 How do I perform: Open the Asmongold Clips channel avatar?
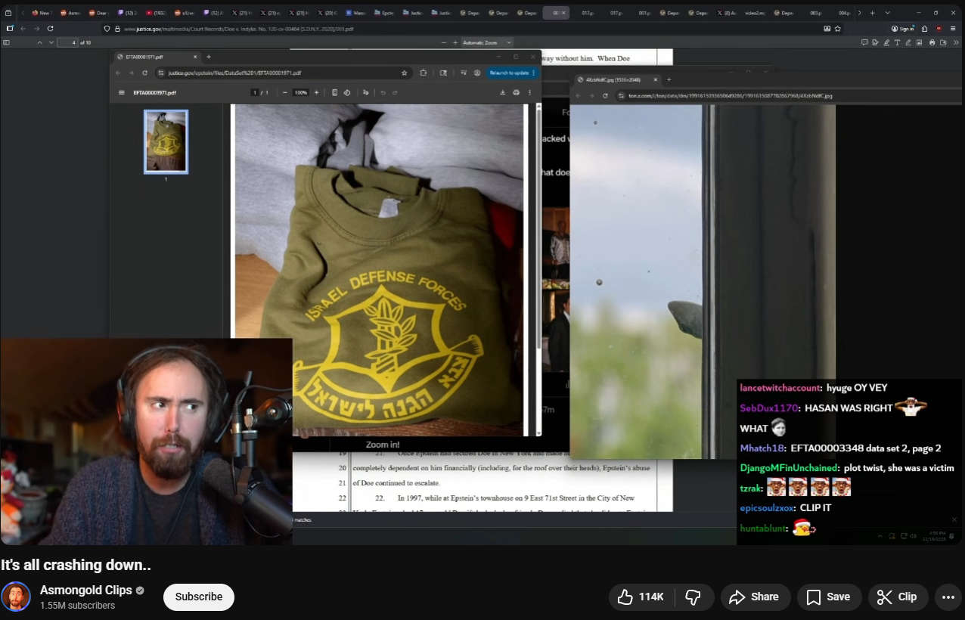click(x=16, y=597)
